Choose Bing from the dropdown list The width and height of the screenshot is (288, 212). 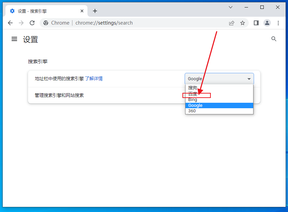click(219, 100)
